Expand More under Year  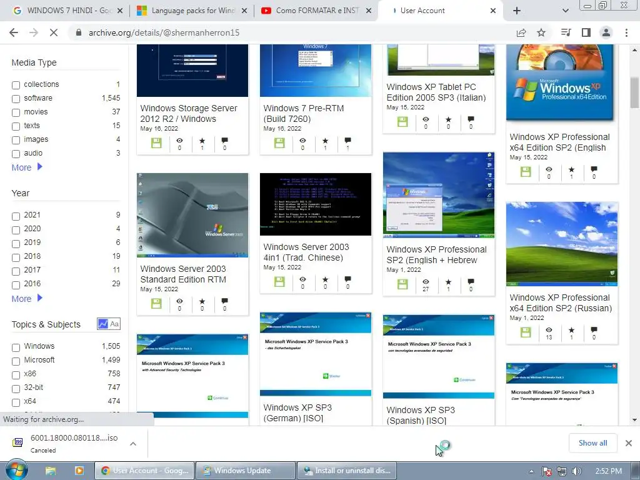point(27,299)
